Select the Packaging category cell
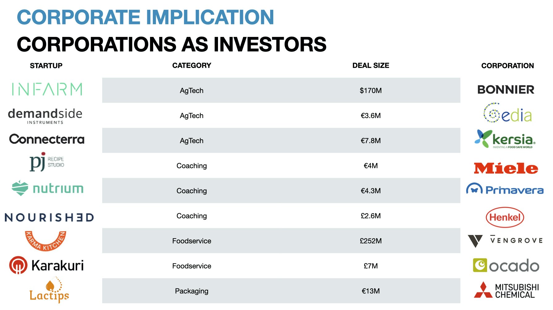Viewport: 553px width, 310px height. [191, 291]
